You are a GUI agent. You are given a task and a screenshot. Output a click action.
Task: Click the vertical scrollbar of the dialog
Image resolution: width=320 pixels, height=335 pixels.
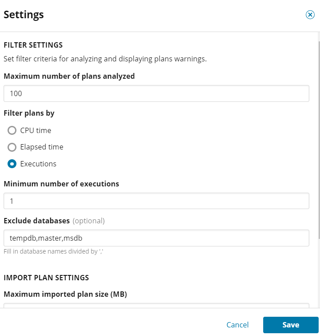(319, 140)
